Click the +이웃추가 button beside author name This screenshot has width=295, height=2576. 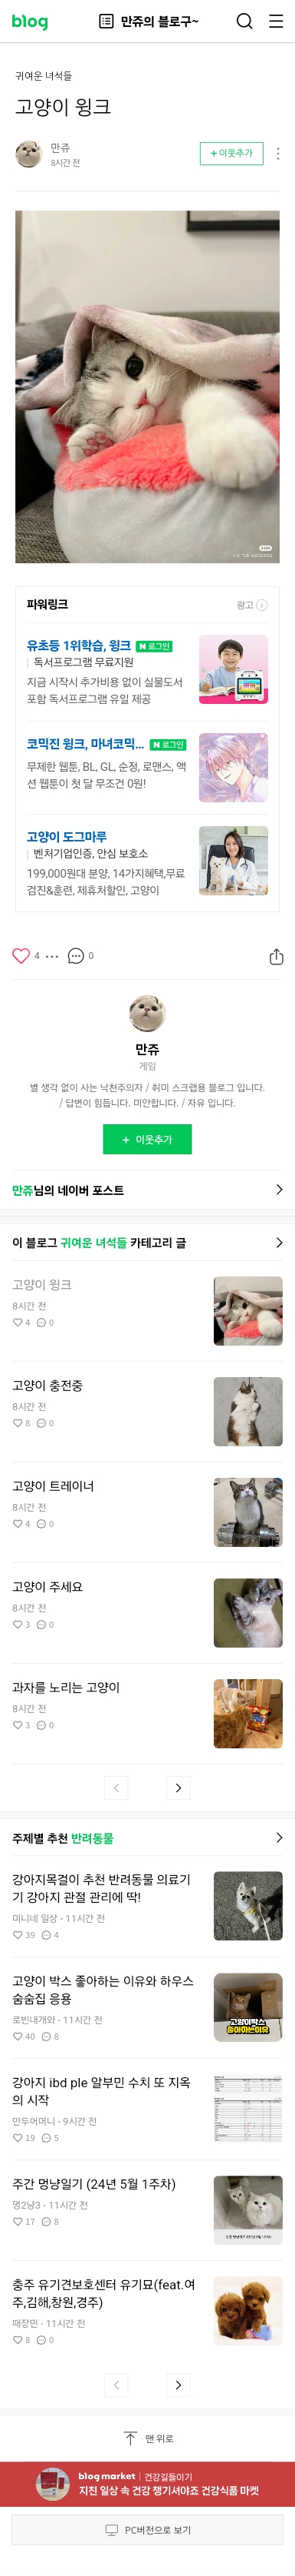[x=231, y=153]
